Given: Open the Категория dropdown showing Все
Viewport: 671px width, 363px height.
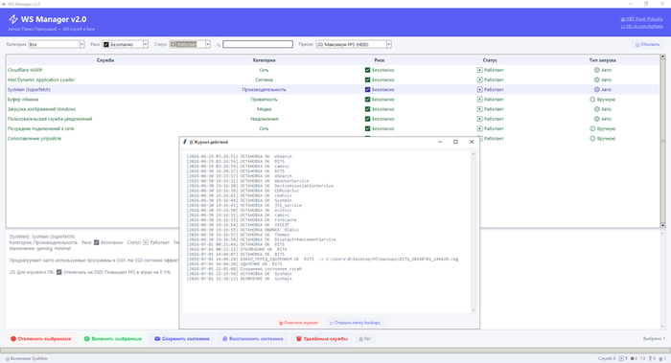Looking at the screenshot, I should tap(56, 44).
